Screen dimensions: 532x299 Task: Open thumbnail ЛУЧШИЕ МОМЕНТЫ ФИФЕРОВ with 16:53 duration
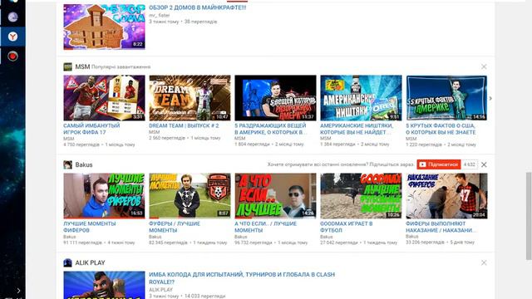[104, 196]
